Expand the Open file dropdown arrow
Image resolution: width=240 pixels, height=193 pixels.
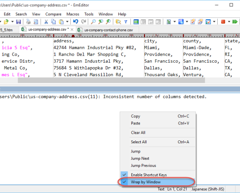click(12, 22)
